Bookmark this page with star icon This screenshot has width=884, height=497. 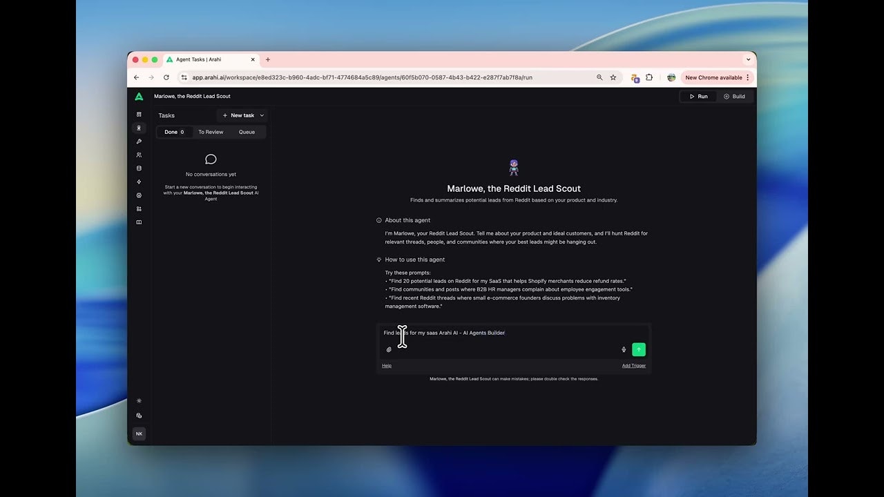[613, 77]
